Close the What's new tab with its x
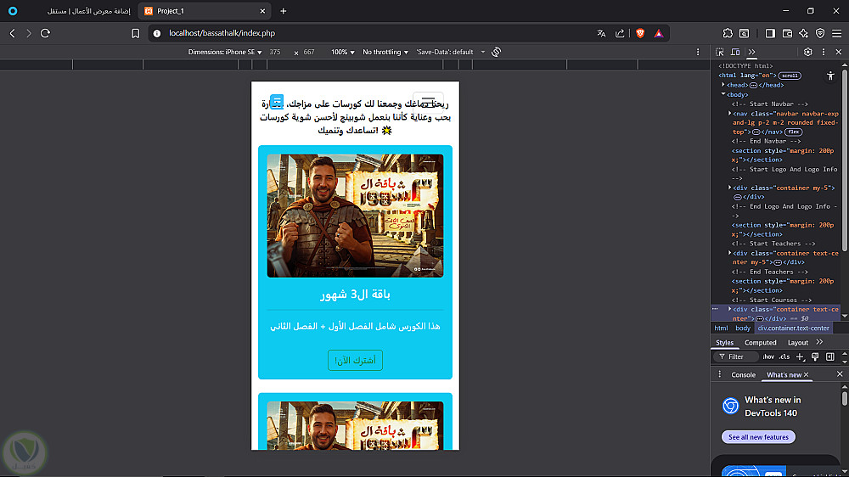The width and height of the screenshot is (849, 477). click(807, 374)
